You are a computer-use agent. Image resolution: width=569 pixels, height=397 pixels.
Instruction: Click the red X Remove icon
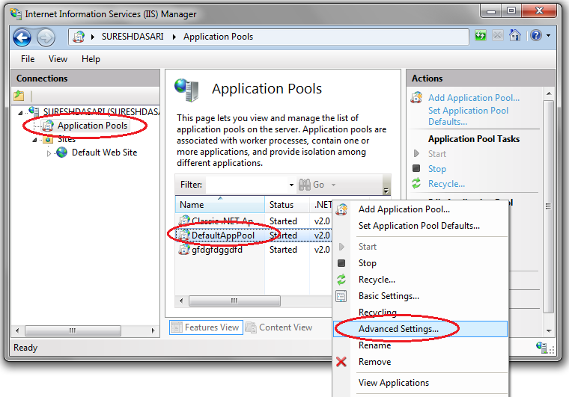coord(341,362)
